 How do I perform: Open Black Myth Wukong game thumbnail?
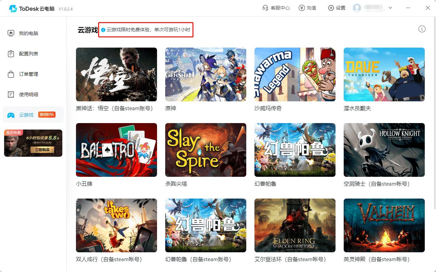click(116, 74)
